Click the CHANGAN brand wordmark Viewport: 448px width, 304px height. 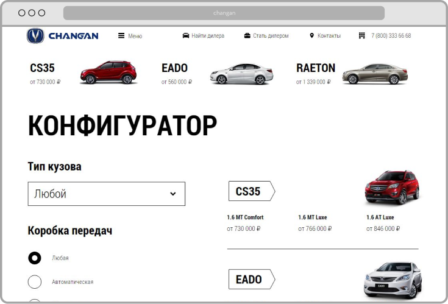click(x=73, y=36)
